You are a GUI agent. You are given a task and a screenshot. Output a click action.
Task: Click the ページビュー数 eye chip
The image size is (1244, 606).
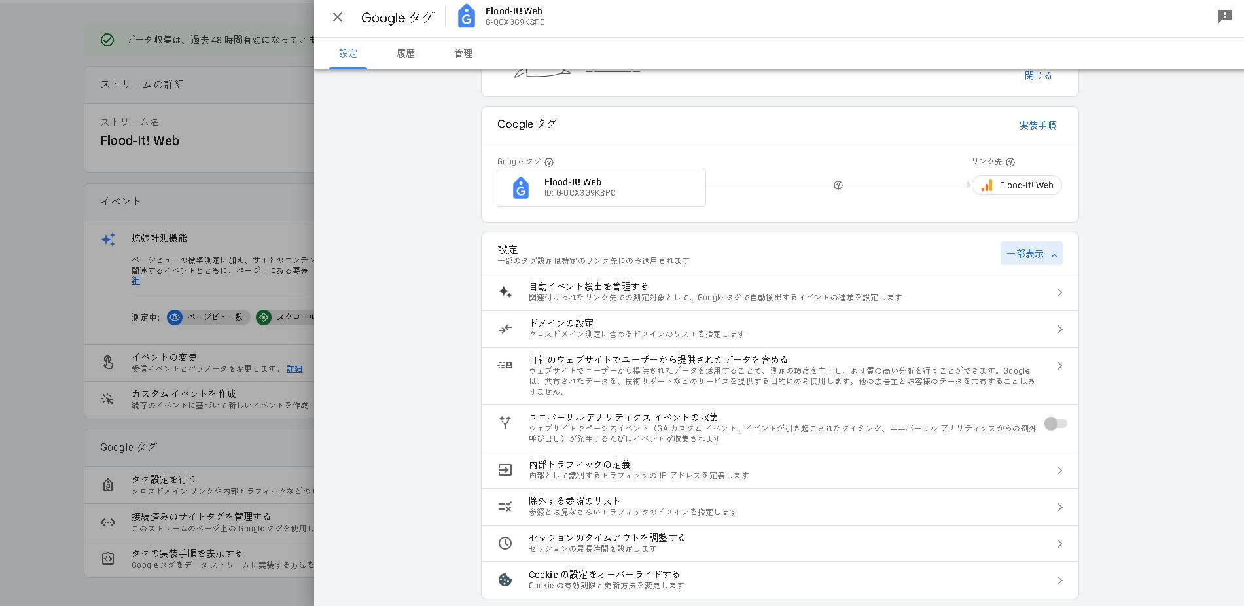[208, 317]
